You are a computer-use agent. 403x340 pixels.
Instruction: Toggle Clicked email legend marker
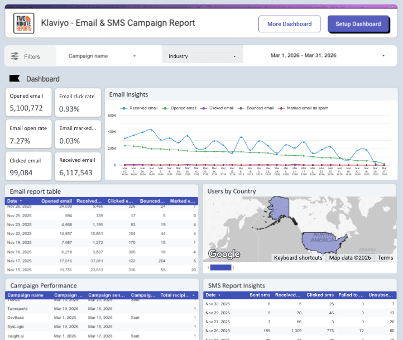(203, 108)
